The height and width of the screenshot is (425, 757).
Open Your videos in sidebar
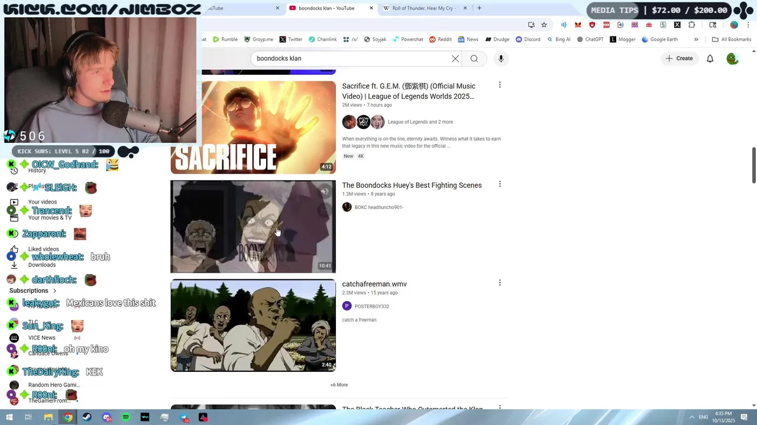[43, 202]
